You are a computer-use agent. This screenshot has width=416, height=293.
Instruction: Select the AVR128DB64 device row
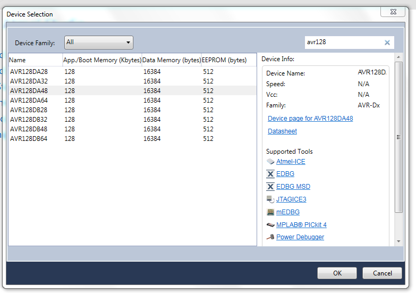click(x=132, y=139)
